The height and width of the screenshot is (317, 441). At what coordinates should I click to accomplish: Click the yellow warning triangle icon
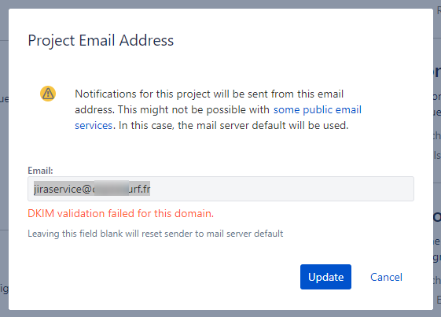tap(48, 94)
